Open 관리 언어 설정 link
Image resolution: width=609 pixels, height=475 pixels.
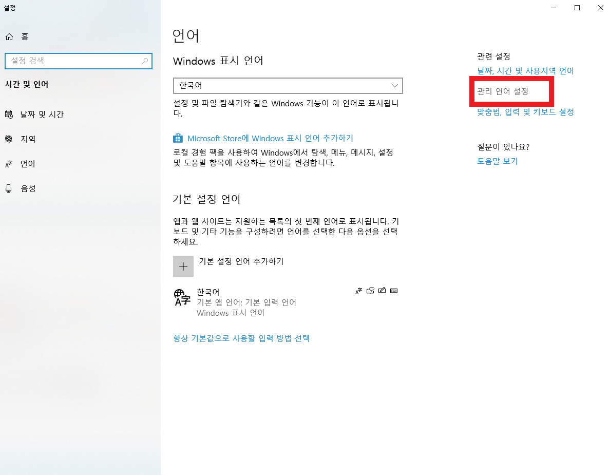pos(503,91)
